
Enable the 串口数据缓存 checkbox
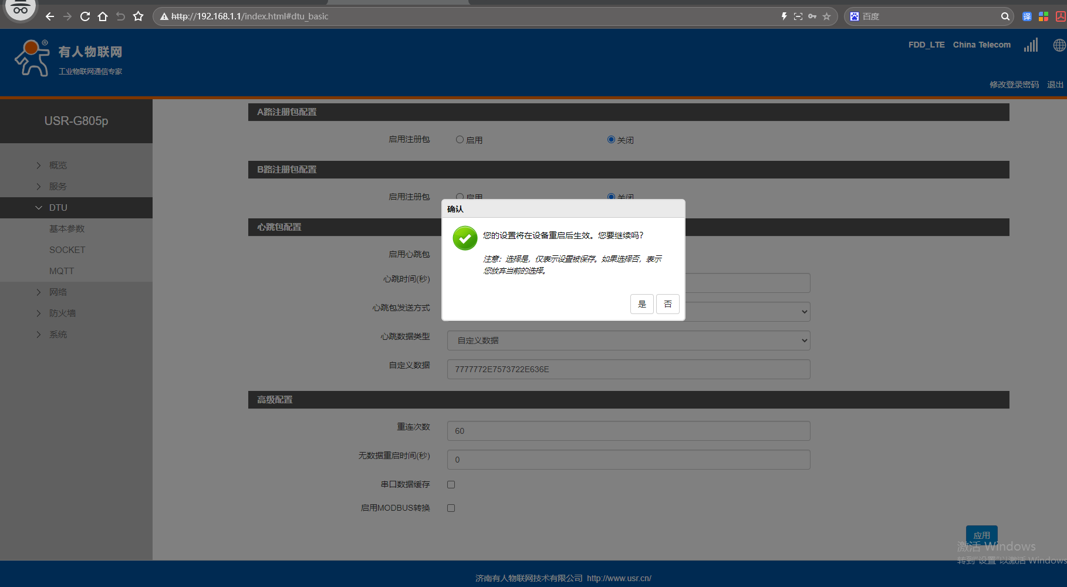click(451, 485)
